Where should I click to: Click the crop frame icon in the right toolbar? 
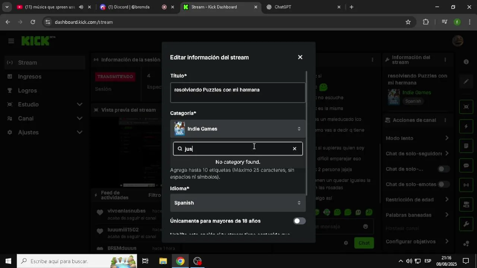466,107
